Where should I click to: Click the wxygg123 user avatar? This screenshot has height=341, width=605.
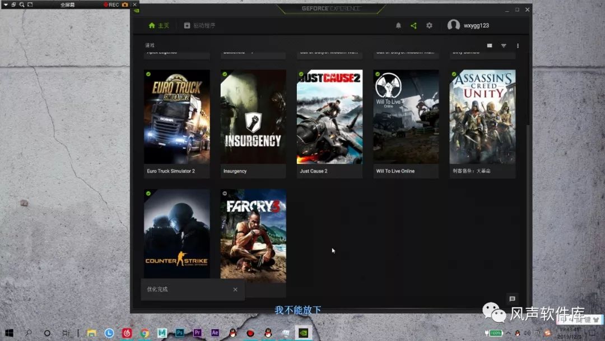coord(454,26)
